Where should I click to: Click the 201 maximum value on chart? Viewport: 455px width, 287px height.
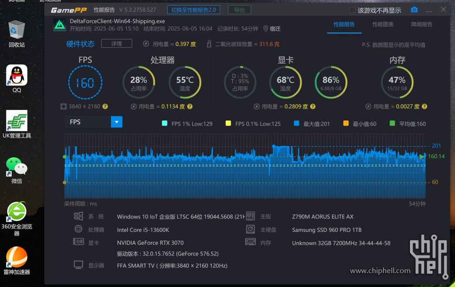click(436, 146)
